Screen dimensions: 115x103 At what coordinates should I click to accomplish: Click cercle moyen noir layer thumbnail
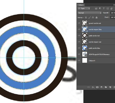tap(85, 42)
